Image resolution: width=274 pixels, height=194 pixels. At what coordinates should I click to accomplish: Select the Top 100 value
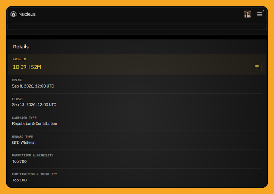19,180
